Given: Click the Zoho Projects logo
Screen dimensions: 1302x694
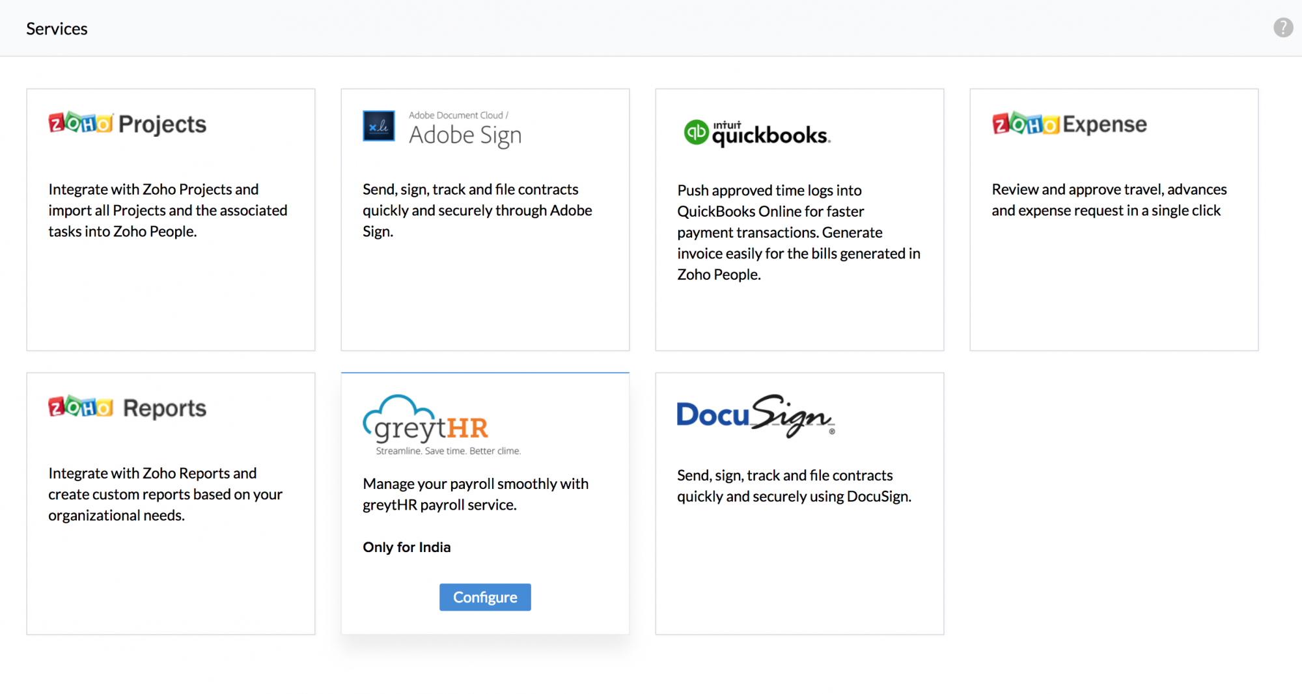Looking at the screenshot, I should 128,124.
